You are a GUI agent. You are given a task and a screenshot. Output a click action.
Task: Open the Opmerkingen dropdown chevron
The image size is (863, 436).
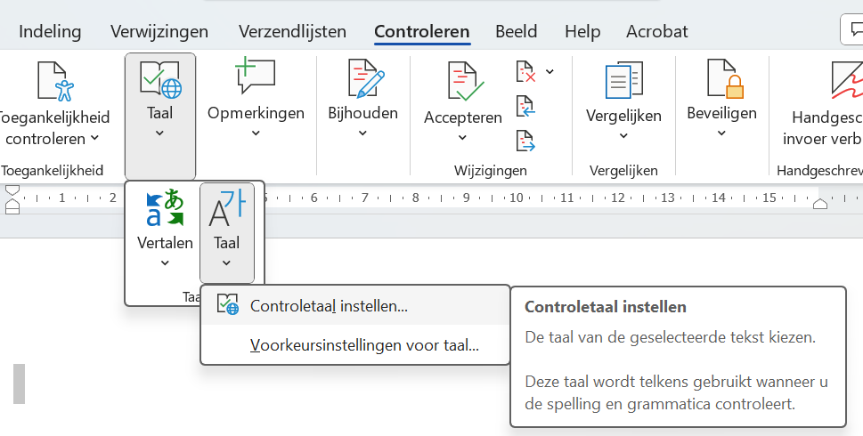(256, 133)
